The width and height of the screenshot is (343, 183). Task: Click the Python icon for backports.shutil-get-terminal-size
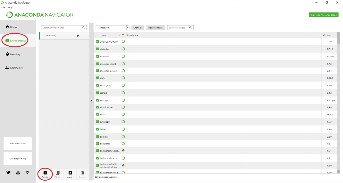coord(123,166)
